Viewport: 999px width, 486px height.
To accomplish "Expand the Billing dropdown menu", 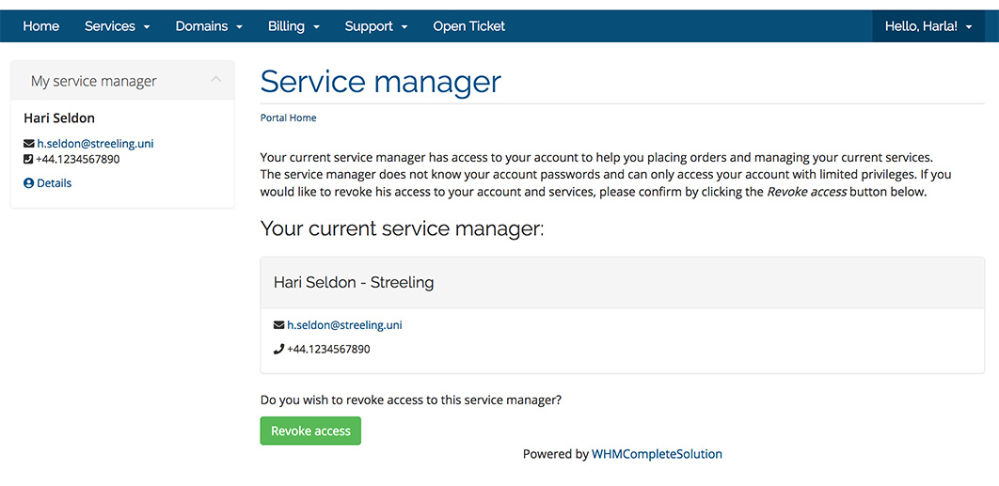I will tap(293, 26).
